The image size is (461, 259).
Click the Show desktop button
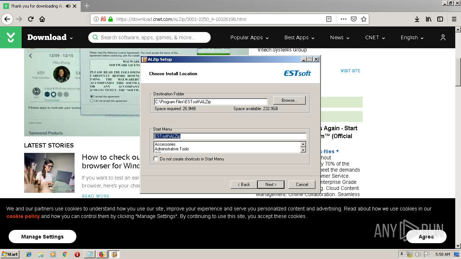(x=457, y=254)
